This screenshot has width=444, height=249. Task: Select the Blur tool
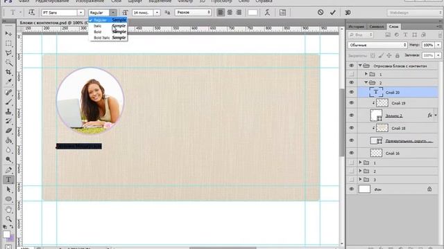click(8, 149)
